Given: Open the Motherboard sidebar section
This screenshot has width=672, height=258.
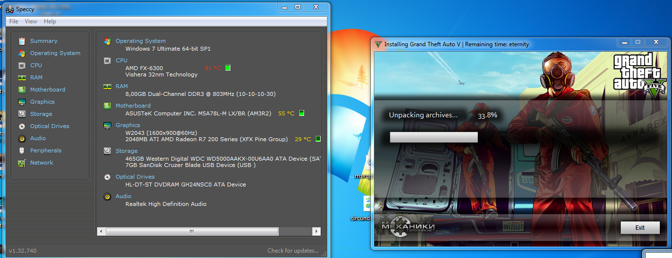Looking at the screenshot, I should click(x=47, y=90).
